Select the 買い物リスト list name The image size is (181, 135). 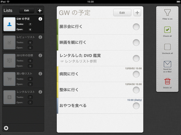tap(24, 73)
